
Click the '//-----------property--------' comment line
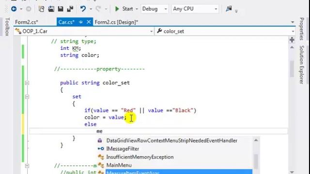click(100, 69)
